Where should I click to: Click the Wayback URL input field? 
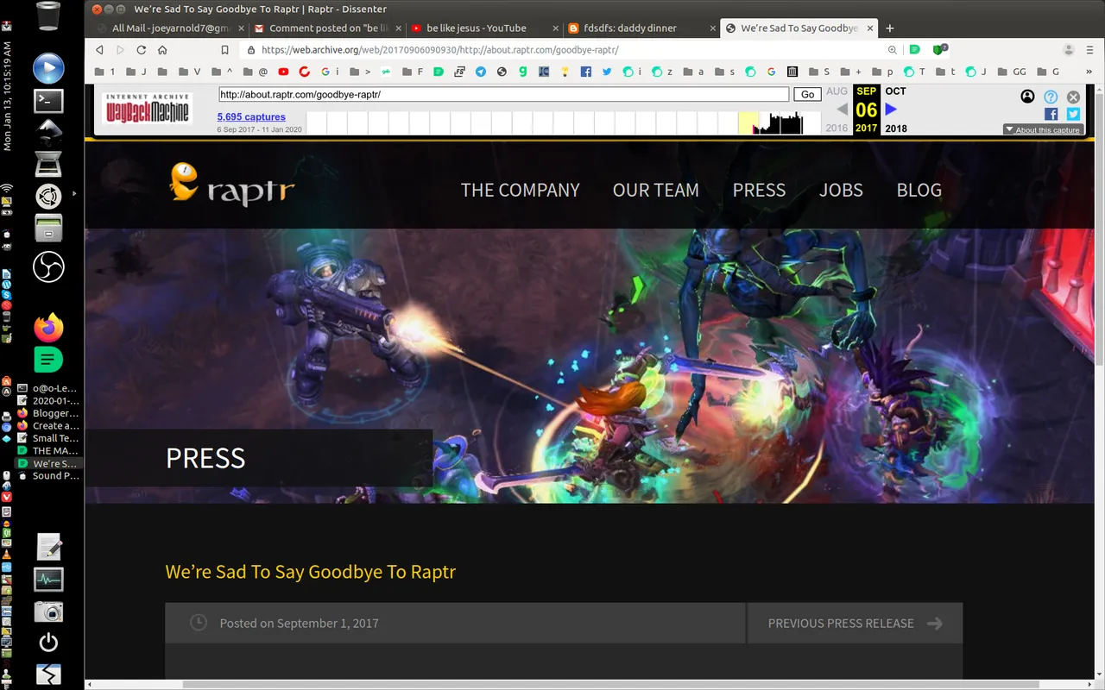(x=503, y=95)
